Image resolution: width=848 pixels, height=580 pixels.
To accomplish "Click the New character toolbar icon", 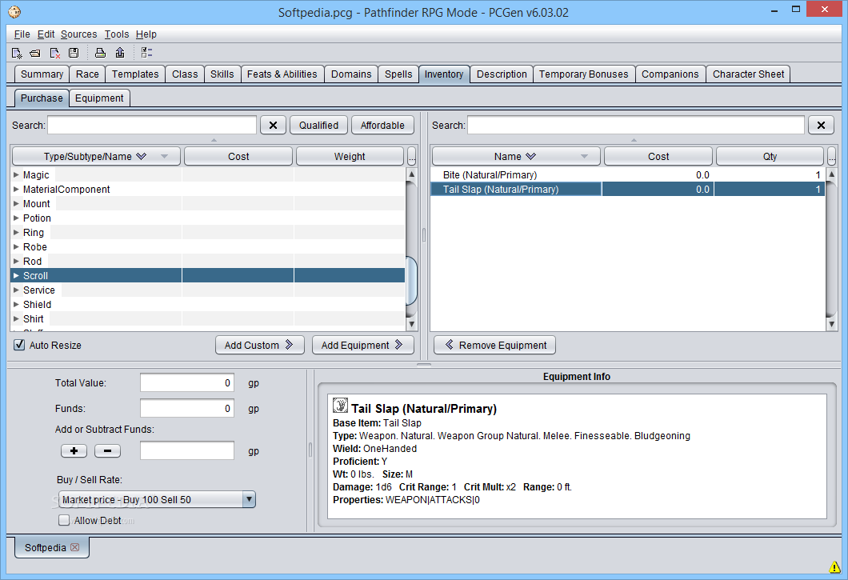I will pyautogui.click(x=17, y=53).
